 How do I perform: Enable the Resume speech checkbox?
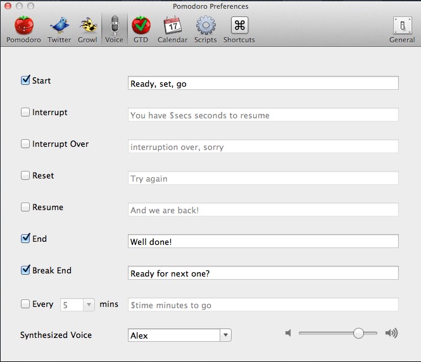[25, 207]
